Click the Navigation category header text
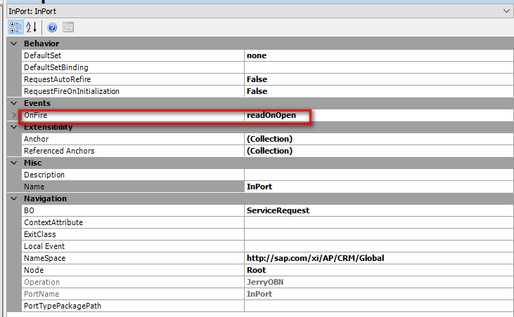 (45, 198)
